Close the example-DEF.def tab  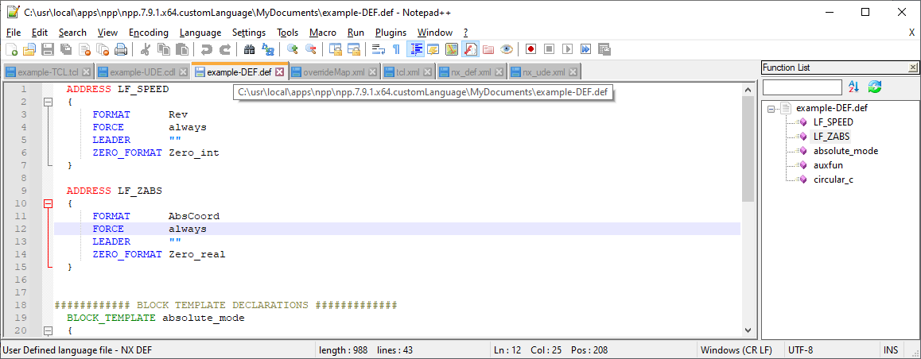pyautogui.click(x=280, y=72)
